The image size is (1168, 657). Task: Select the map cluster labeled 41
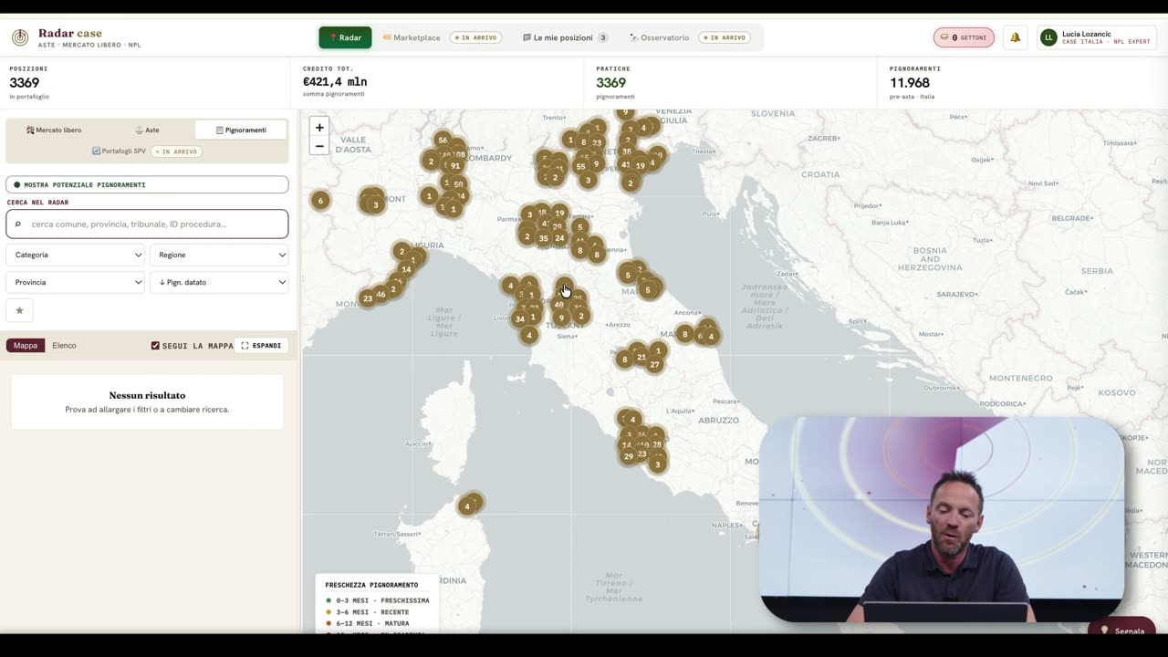626,165
